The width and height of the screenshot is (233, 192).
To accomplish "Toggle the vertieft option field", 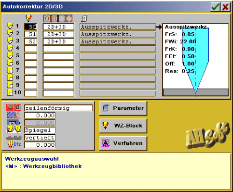I will [40, 138].
